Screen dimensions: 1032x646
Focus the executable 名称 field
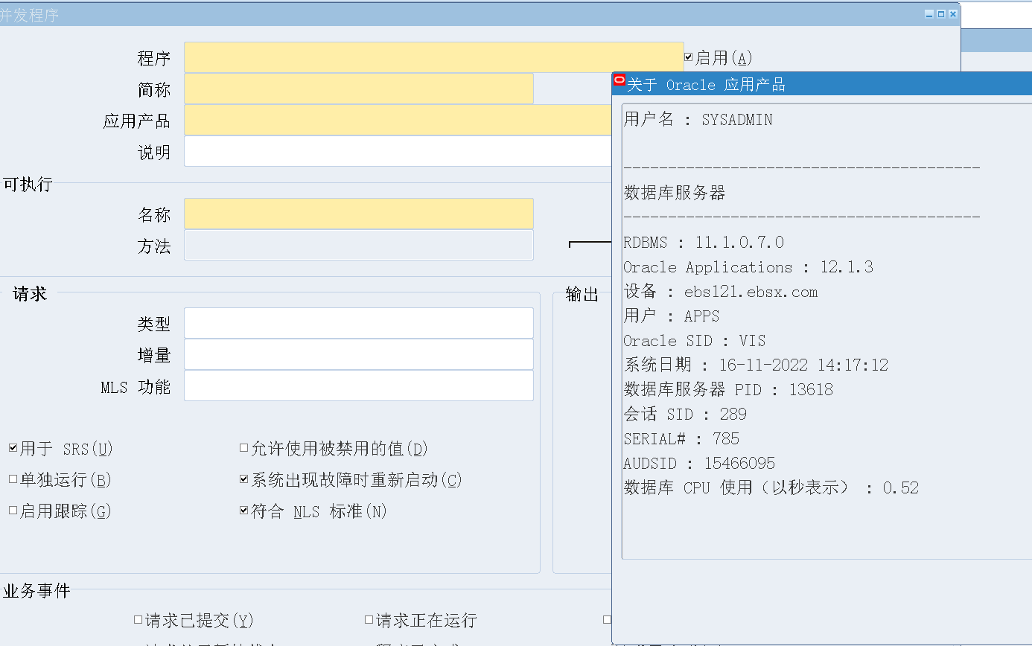tap(358, 214)
